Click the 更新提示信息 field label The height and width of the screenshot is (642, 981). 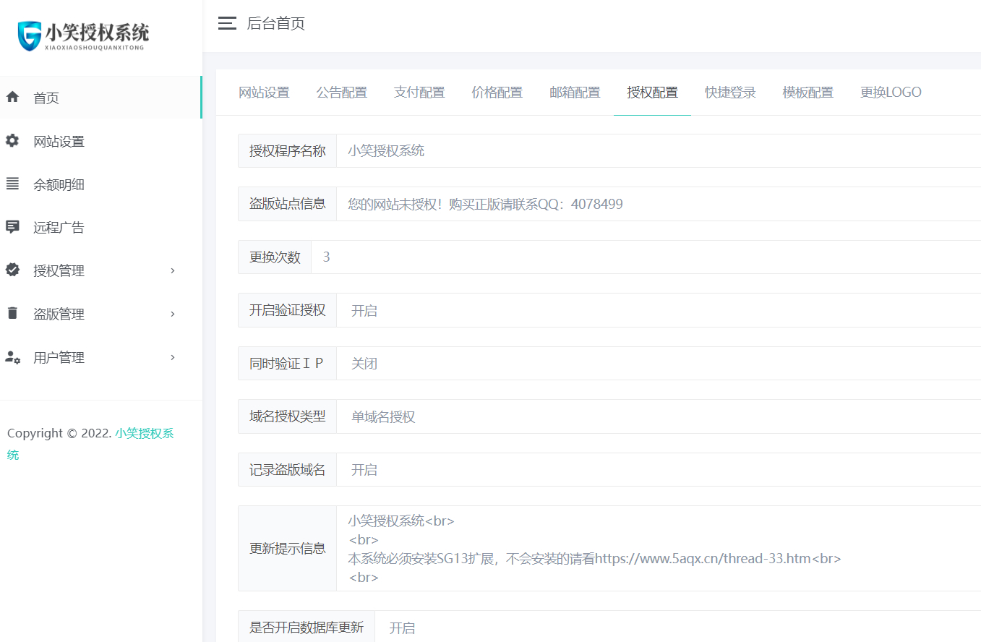click(288, 548)
